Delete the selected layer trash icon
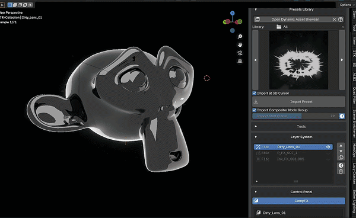Screen dimensions: 356x218 341,172
